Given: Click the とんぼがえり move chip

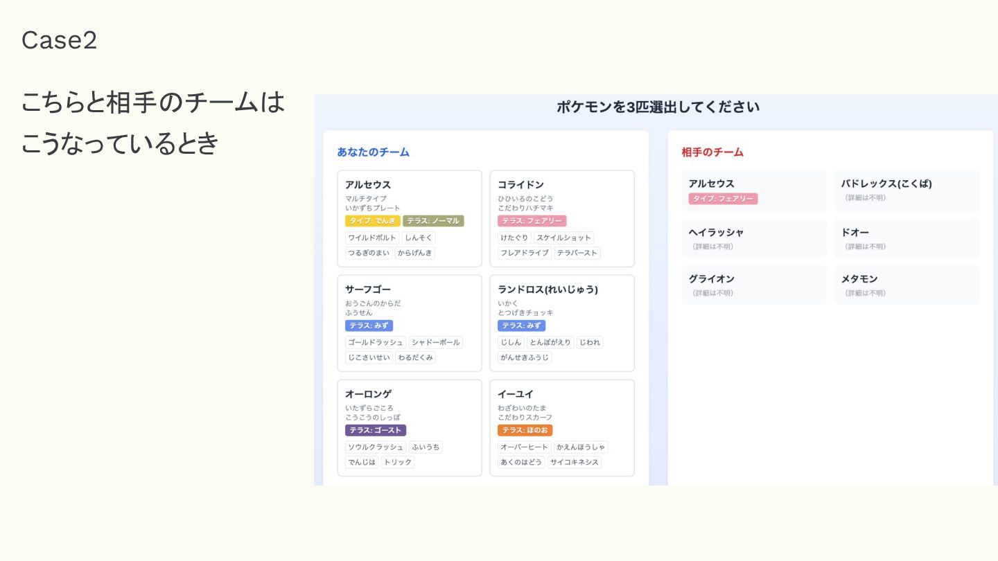Looking at the screenshot, I should click(550, 342).
